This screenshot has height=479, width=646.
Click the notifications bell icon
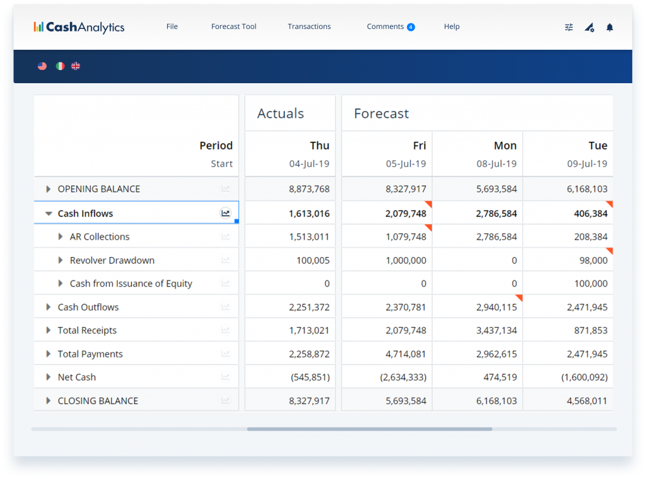609,27
